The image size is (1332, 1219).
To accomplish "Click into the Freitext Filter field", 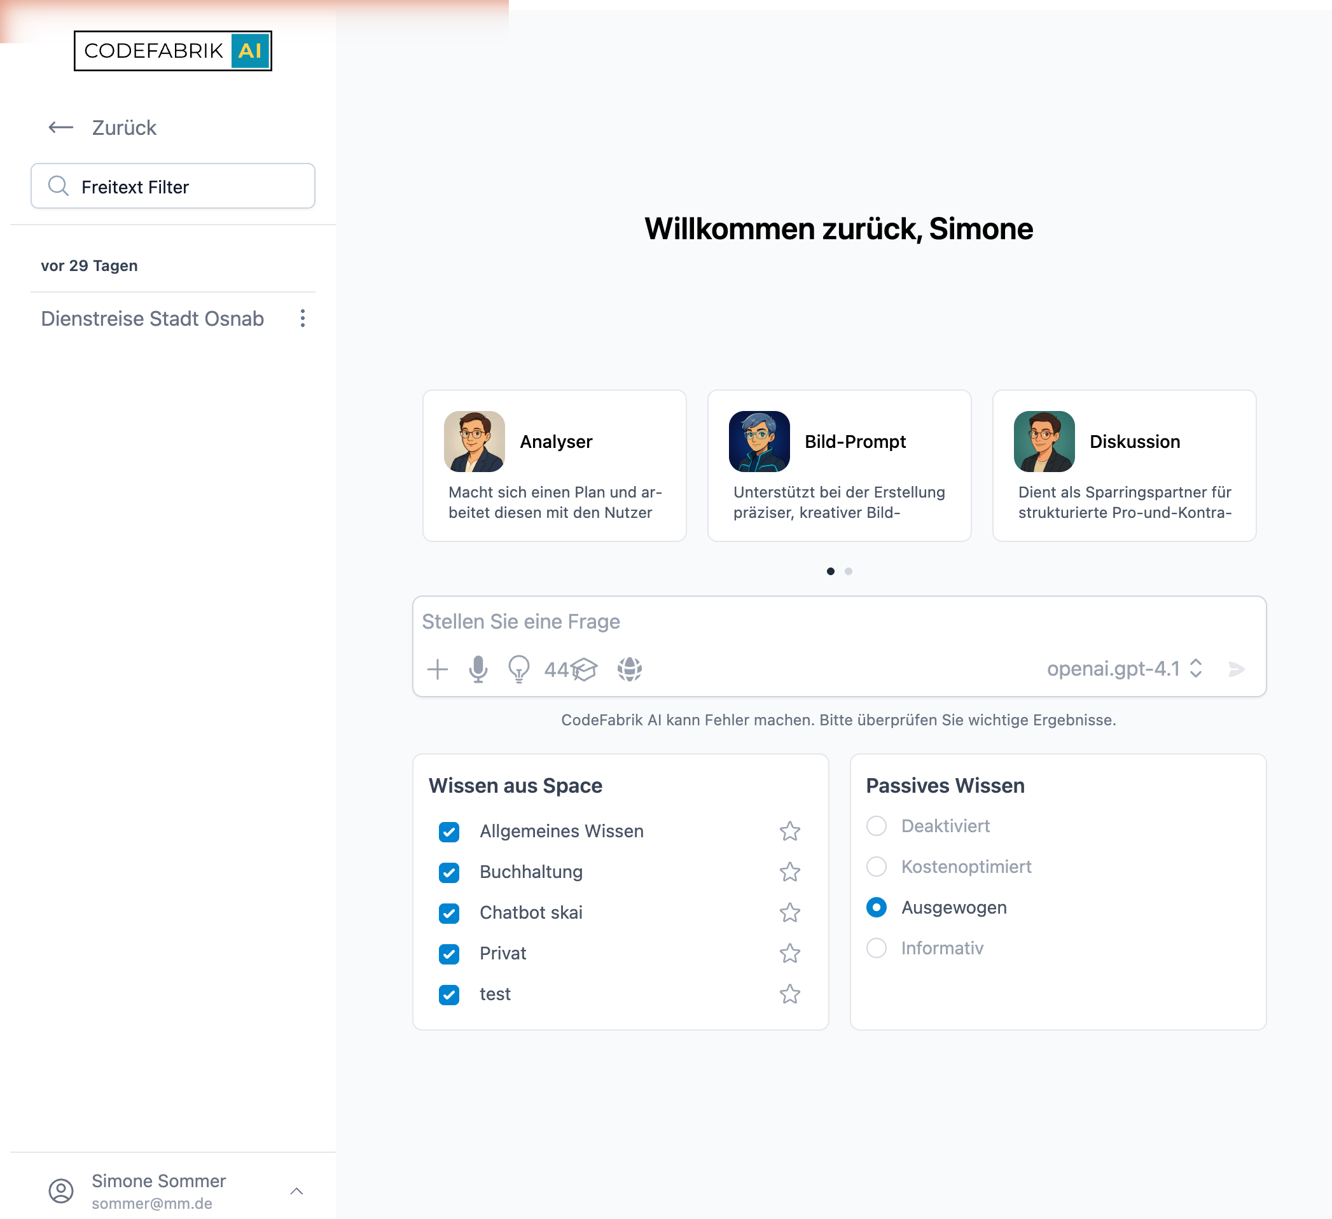I will coord(173,186).
